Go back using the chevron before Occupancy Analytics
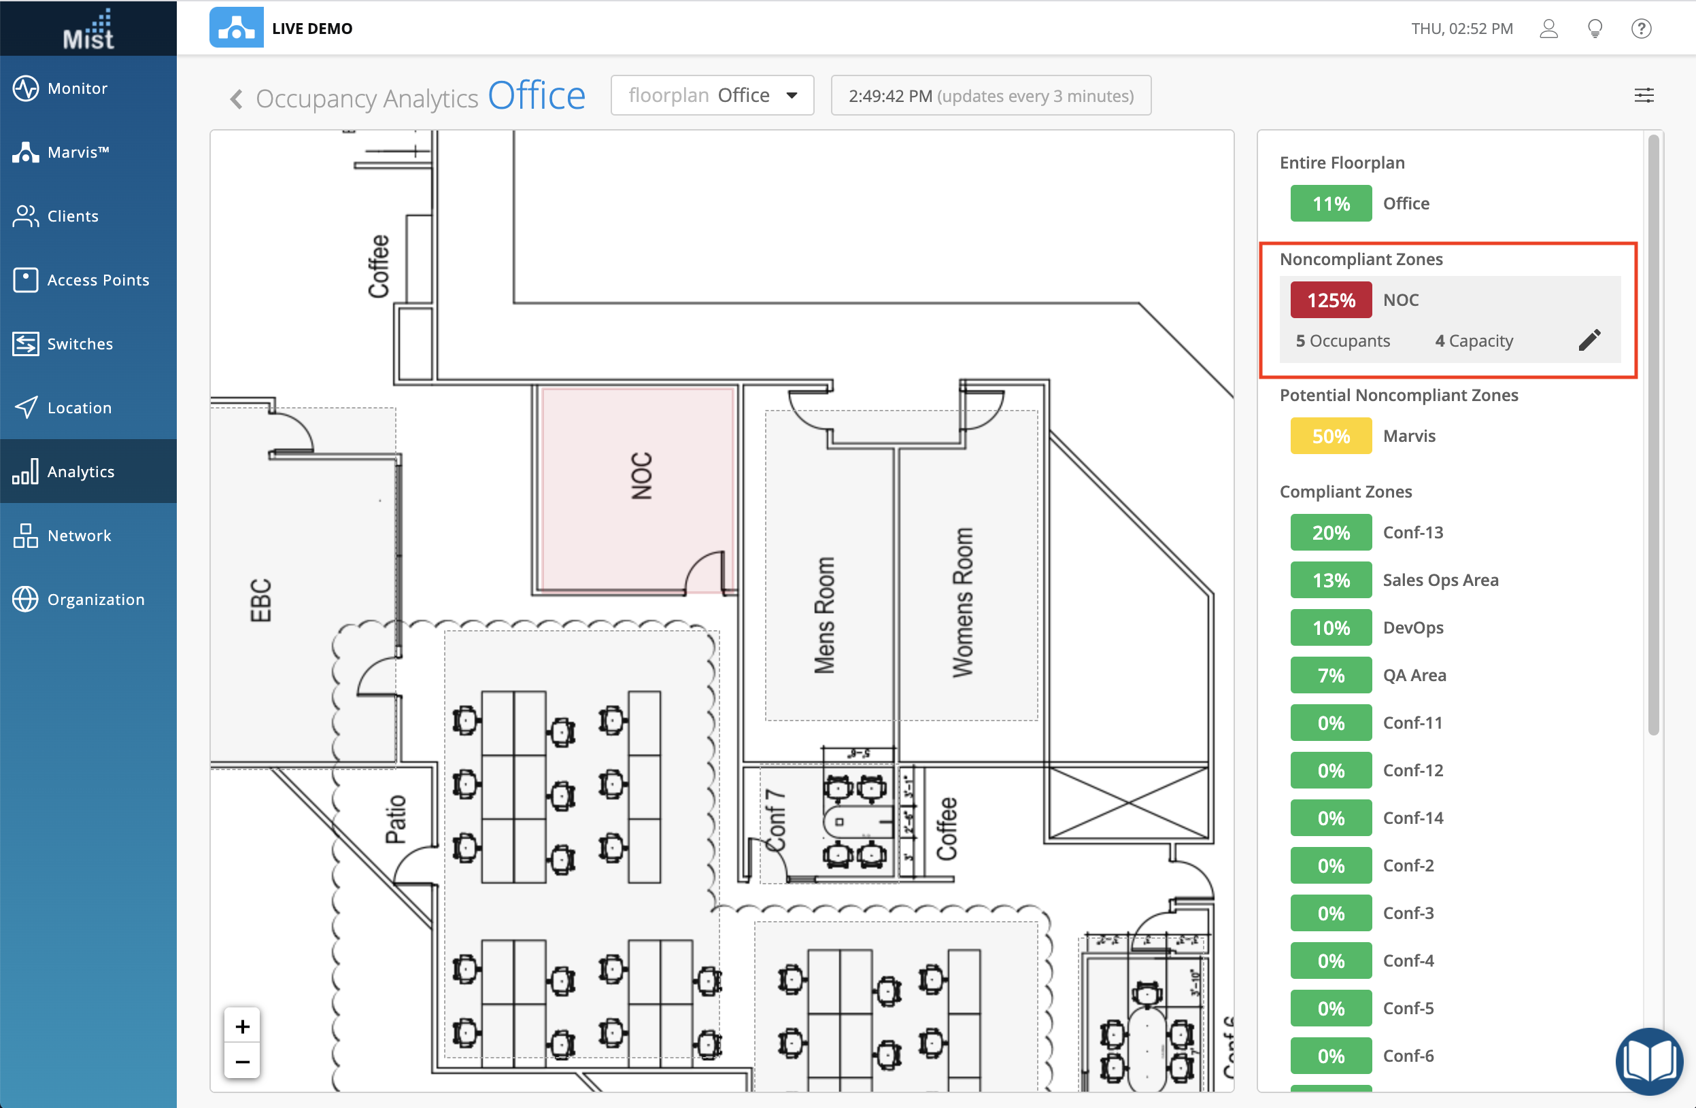 237,99
